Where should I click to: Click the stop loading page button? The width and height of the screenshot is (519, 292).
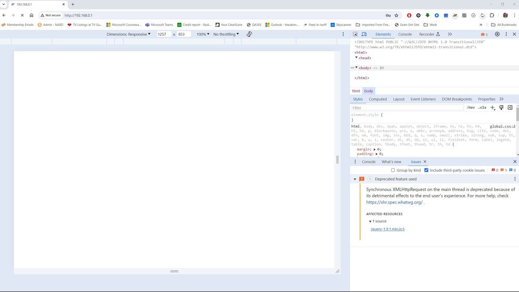pyautogui.click(x=22, y=15)
